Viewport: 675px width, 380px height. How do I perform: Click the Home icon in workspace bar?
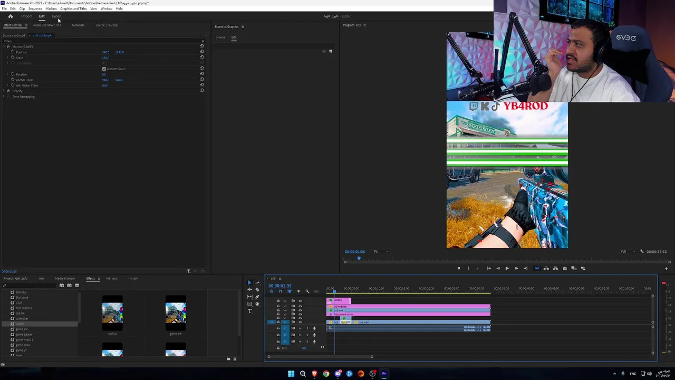[x=10, y=16]
